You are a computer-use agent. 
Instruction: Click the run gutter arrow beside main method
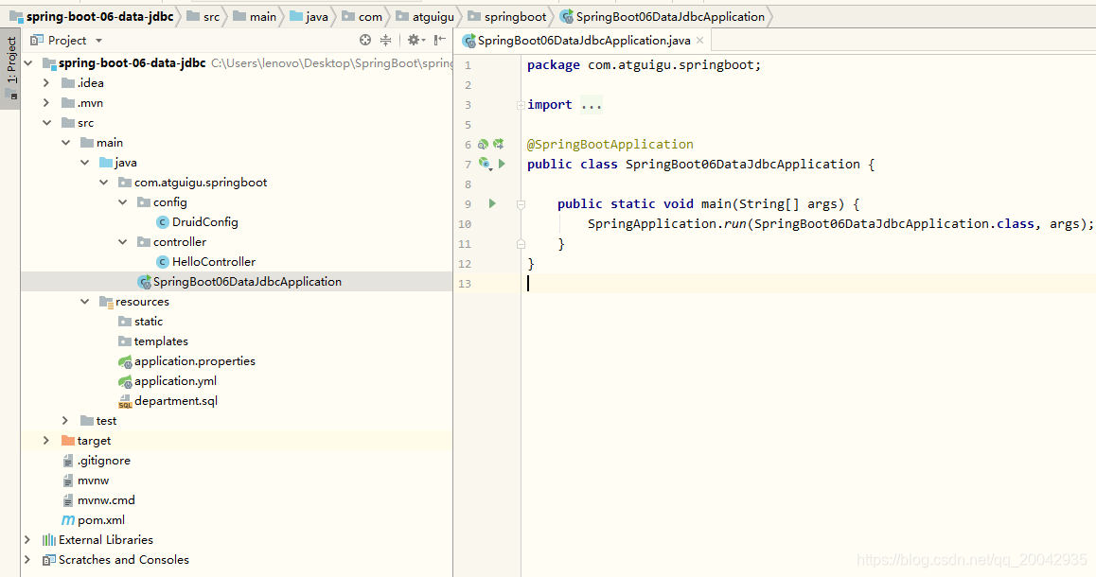492,203
